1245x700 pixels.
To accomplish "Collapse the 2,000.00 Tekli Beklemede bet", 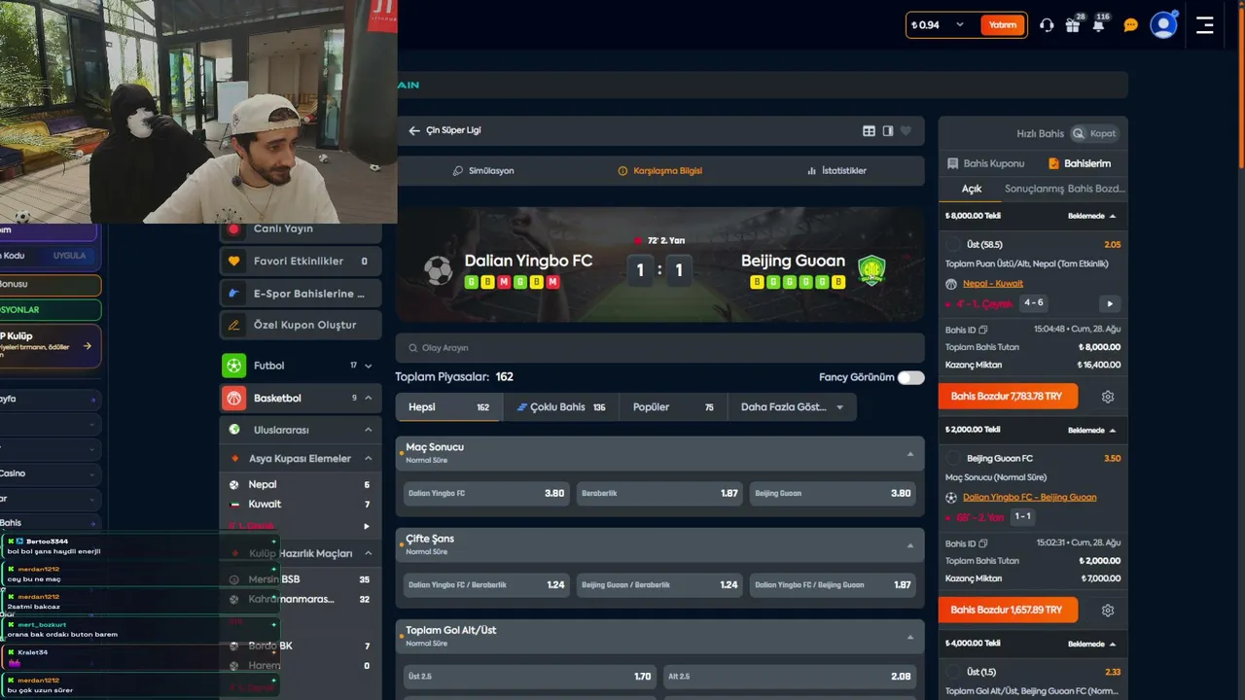I will [x=1113, y=430].
